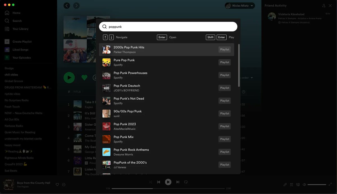Click Vicktoria Käsehobel friend avatar
Viewport: 337px width, 194px height.
(272, 16)
